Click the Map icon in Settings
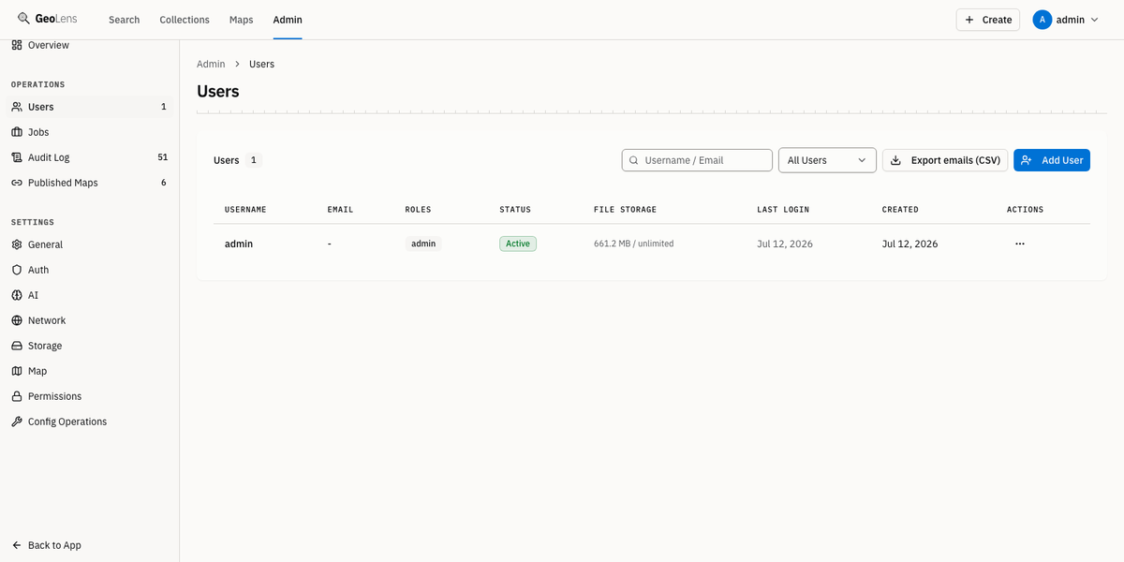1124x562 pixels. [x=17, y=371]
